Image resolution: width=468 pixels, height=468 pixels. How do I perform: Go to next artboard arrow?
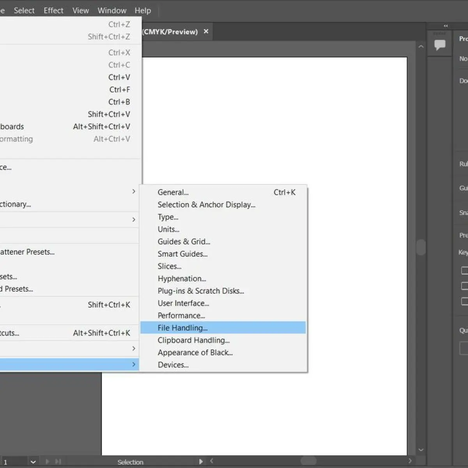tap(47, 462)
